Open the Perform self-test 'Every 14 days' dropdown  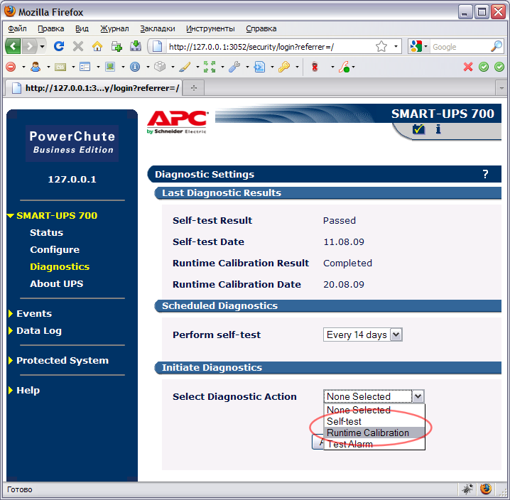pyautogui.click(x=363, y=335)
